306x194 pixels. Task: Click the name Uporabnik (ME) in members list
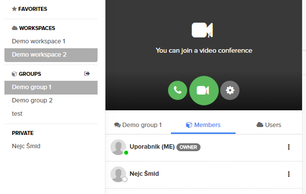pyautogui.click(x=152, y=147)
